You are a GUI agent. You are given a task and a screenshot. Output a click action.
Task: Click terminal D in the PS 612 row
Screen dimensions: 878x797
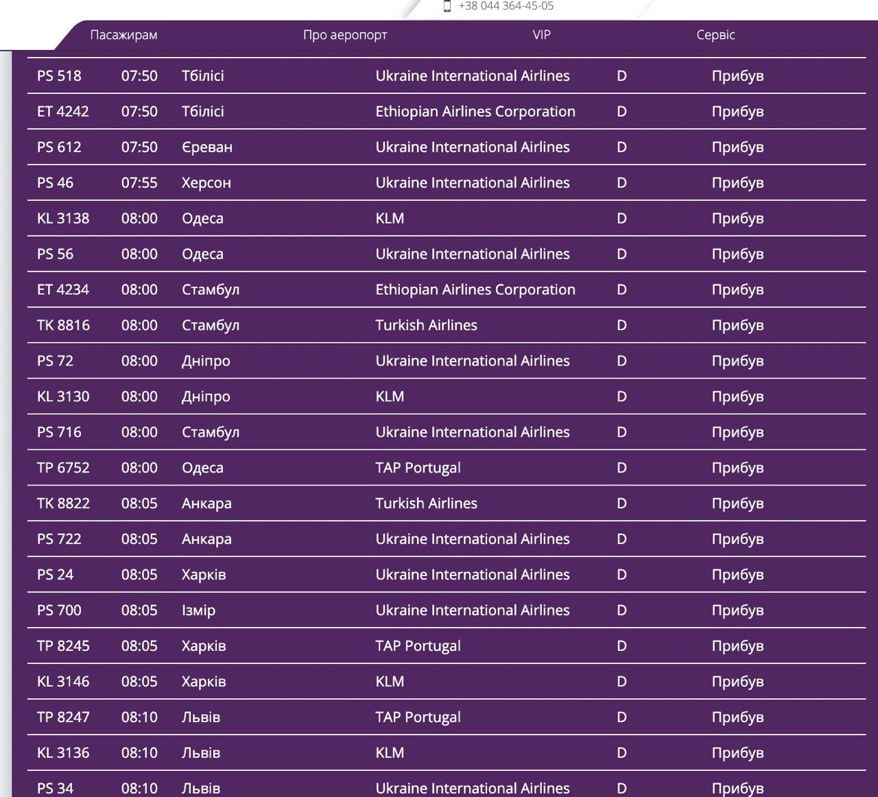(621, 147)
